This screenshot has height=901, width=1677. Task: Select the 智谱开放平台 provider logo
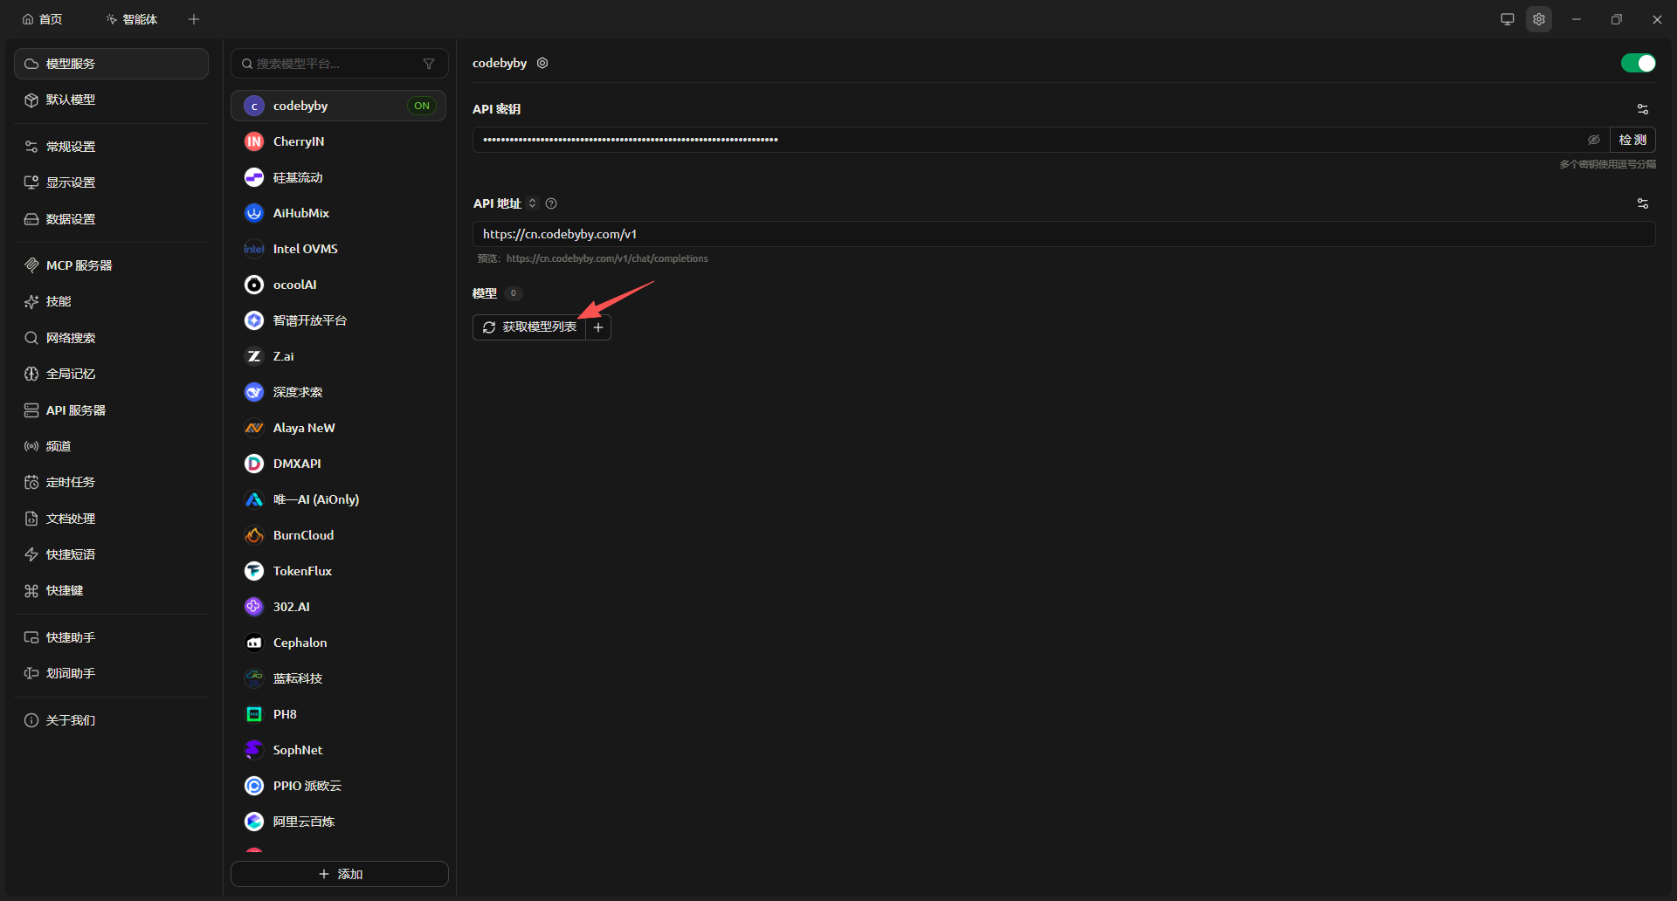click(x=254, y=320)
